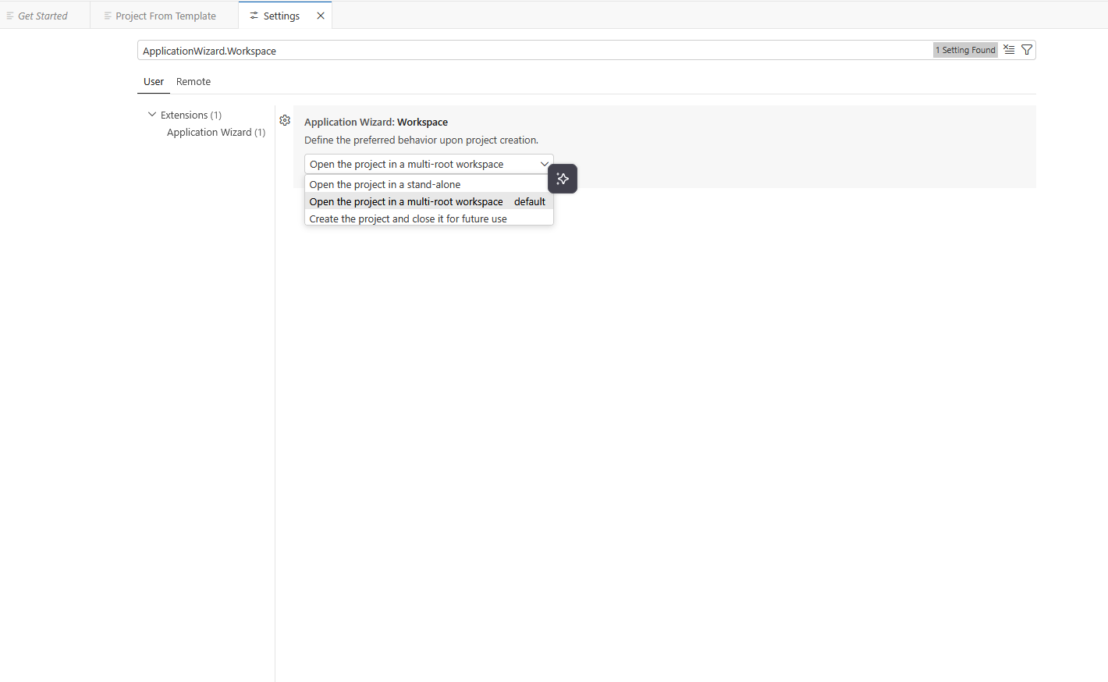Open the settings filter funnel icon
Image resolution: width=1108 pixels, height=682 pixels.
click(1027, 50)
